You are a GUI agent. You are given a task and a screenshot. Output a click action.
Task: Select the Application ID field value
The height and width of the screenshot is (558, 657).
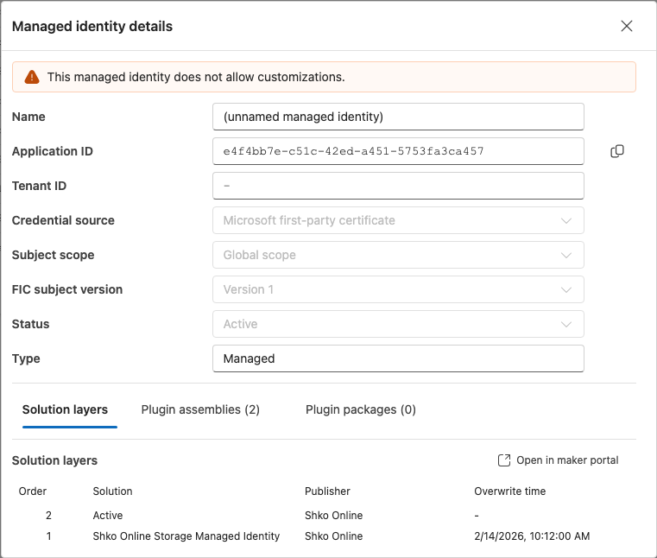click(398, 151)
